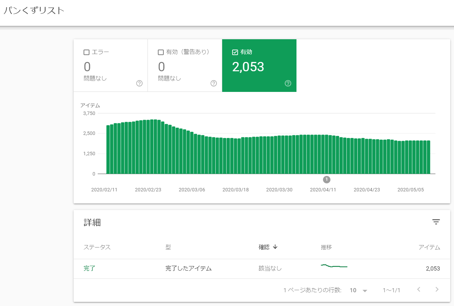Sort by アイテム column header in table
The width and height of the screenshot is (454, 306).
tap(429, 247)
